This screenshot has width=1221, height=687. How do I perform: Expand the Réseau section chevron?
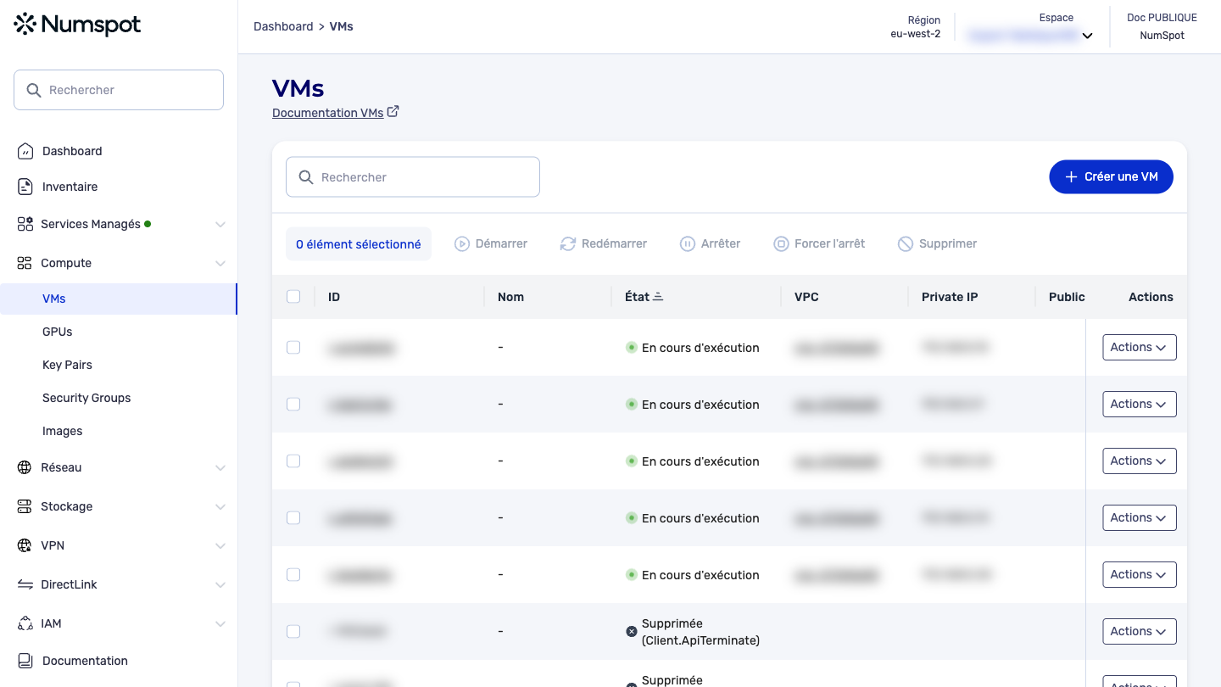click(220, 468)
